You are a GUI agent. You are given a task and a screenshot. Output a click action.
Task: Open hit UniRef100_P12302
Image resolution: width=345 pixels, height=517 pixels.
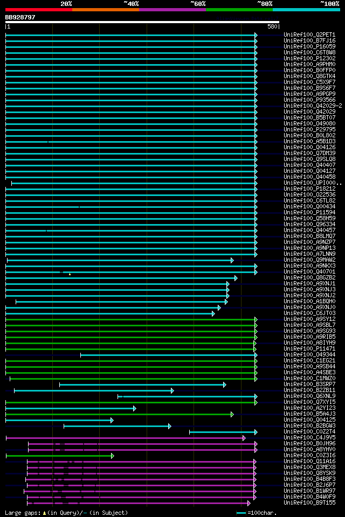click(309, 58)
